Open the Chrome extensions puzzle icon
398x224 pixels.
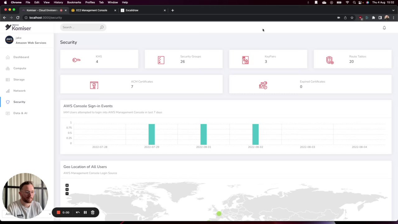click(373, 18)
